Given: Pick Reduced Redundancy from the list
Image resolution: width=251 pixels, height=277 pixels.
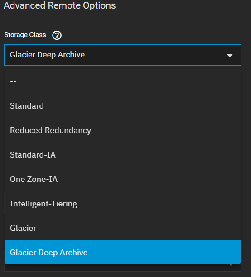Looking at the screenshot, I should click(123, 130).
